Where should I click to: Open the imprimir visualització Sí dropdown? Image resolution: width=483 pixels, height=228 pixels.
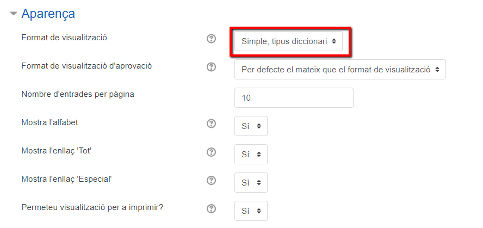tap(251, 211)
